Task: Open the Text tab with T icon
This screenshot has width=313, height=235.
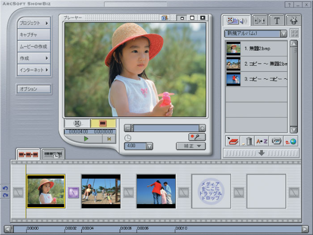Action: click(277, 21)
